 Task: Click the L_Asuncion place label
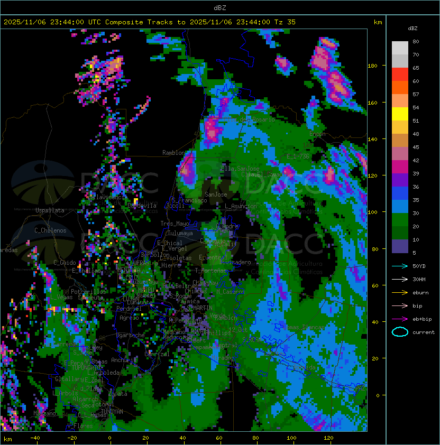241,206
